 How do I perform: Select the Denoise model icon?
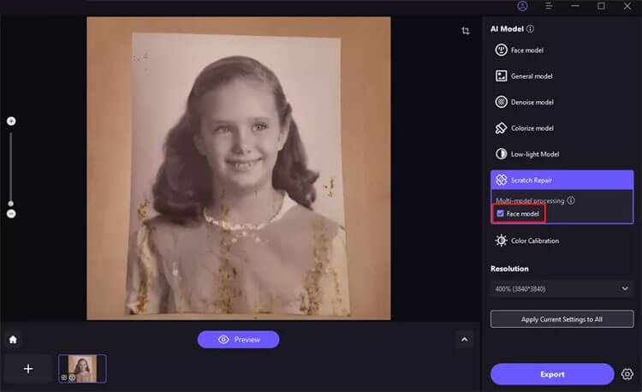tap(502, 102)
